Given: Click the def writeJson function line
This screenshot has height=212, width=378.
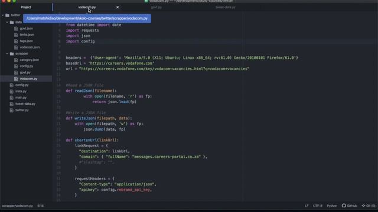Looking at the screenshot, I should (x=99, y=118).
